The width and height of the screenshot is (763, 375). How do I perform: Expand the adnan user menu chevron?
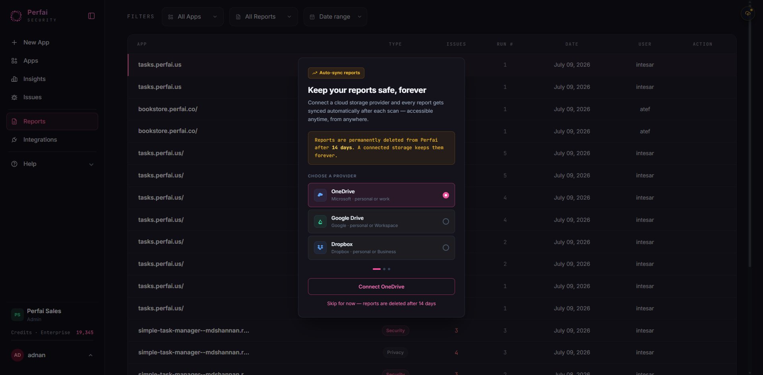point(91,355)
